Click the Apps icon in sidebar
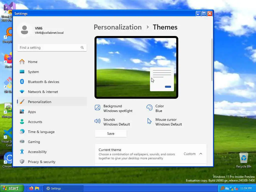The image size is (256, 192). click(22, 111)
